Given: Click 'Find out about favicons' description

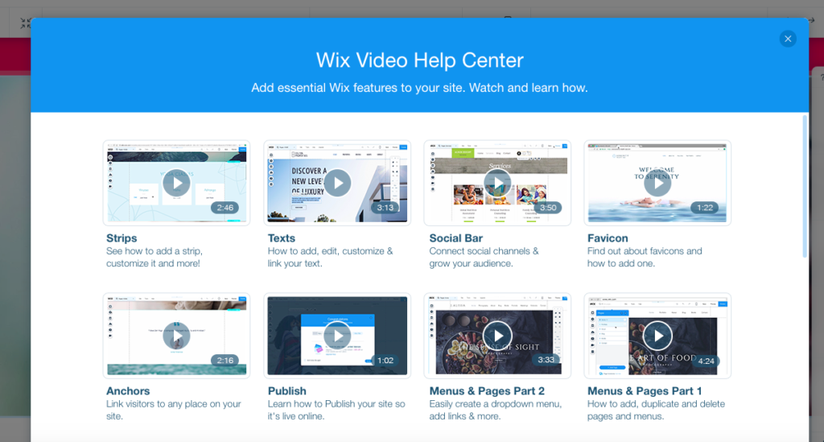Looking at the screenshot, I should [x=645, y=257].
